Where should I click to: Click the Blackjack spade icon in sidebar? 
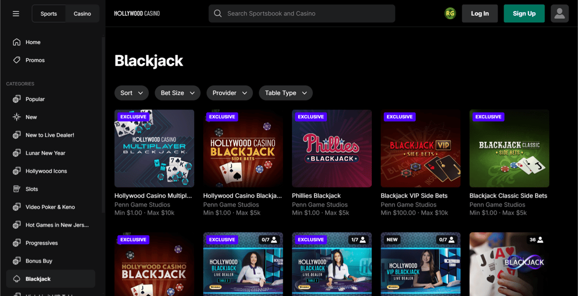coord(17,279)
